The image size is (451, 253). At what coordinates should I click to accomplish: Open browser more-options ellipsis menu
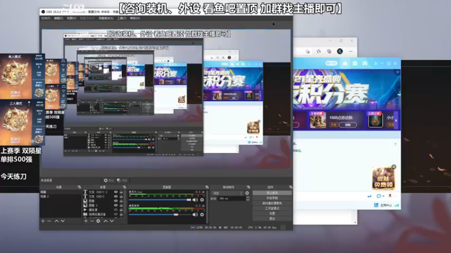351,51
